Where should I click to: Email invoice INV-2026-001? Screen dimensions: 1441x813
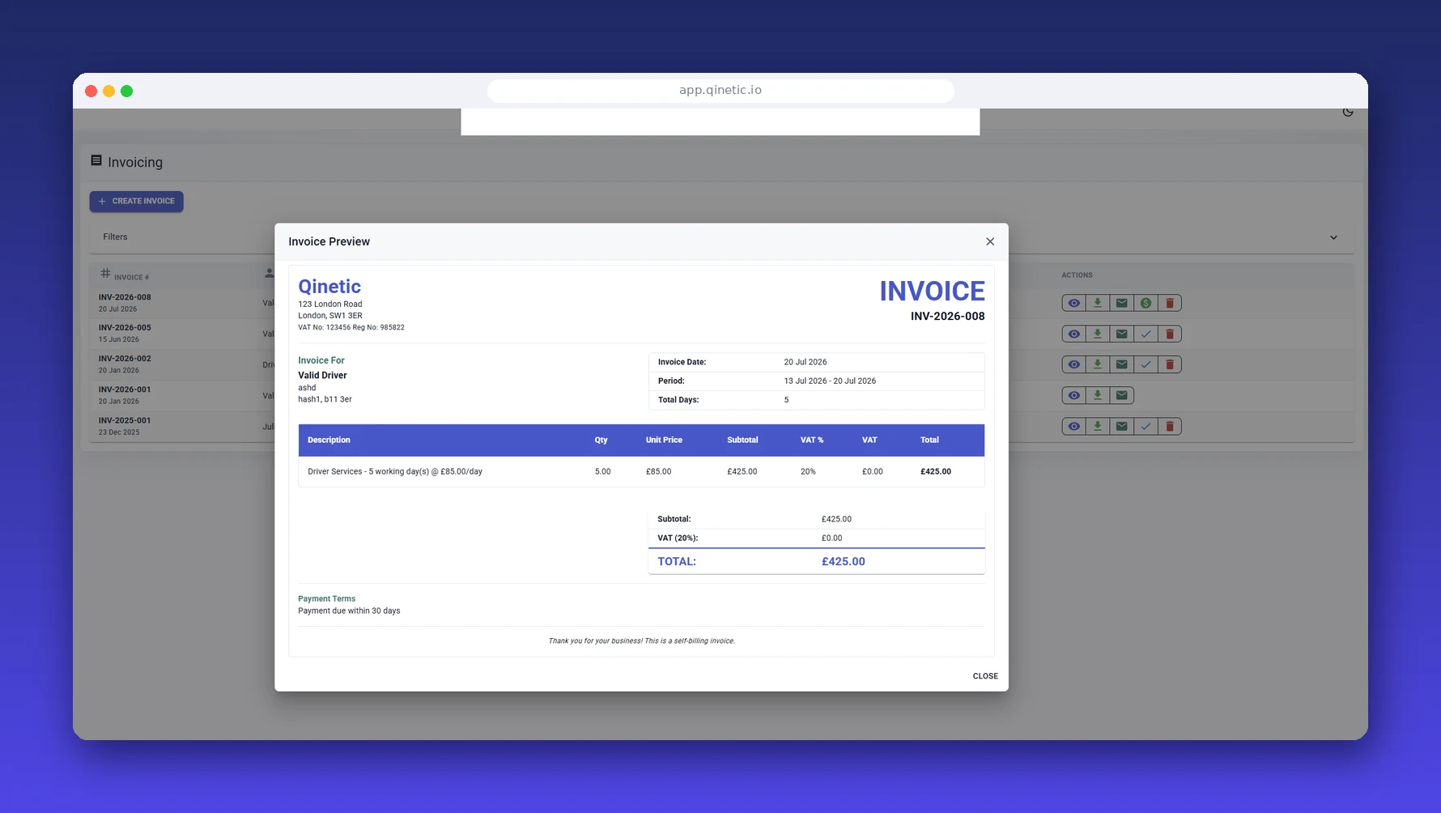[1121, 395]
